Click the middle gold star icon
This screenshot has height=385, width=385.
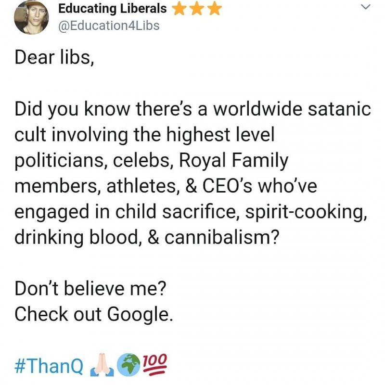(197, 9)
